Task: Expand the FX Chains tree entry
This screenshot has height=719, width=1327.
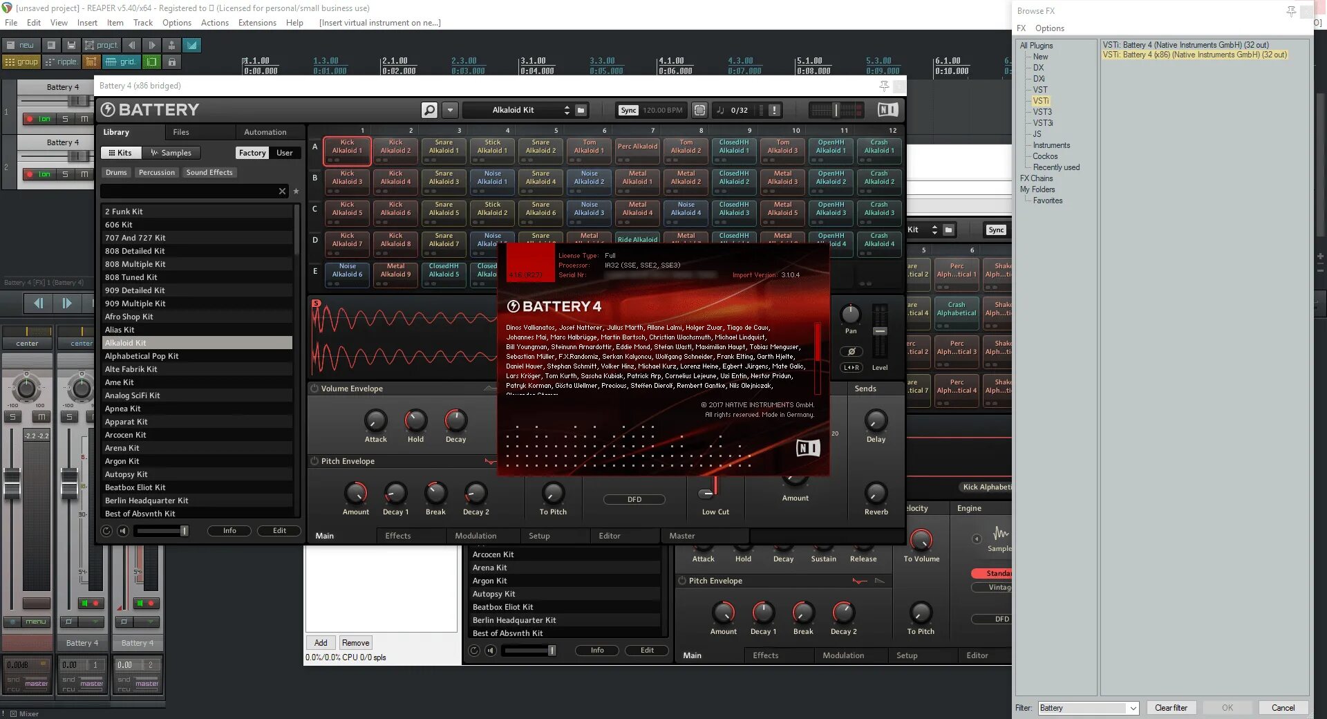Action: 1036,178
